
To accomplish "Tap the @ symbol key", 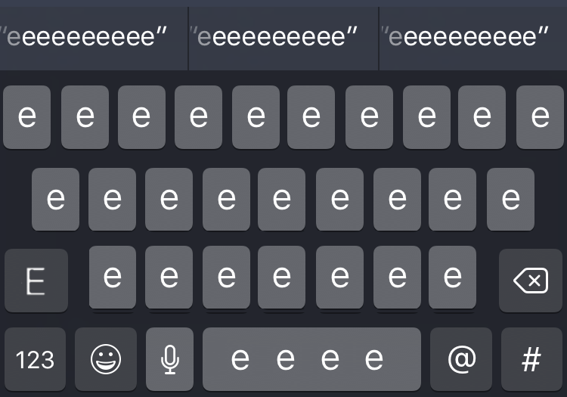I will 461,359.
